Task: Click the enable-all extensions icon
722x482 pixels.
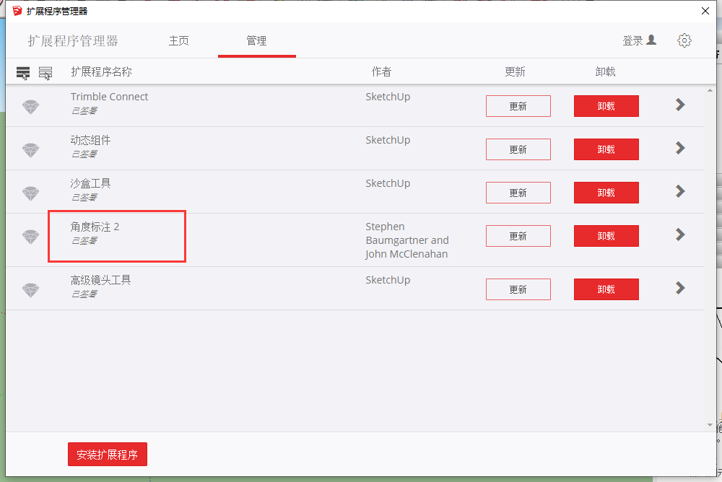Action: click(23, 73)
